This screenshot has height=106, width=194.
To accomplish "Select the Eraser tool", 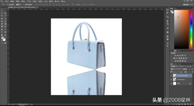I will 2,24.
